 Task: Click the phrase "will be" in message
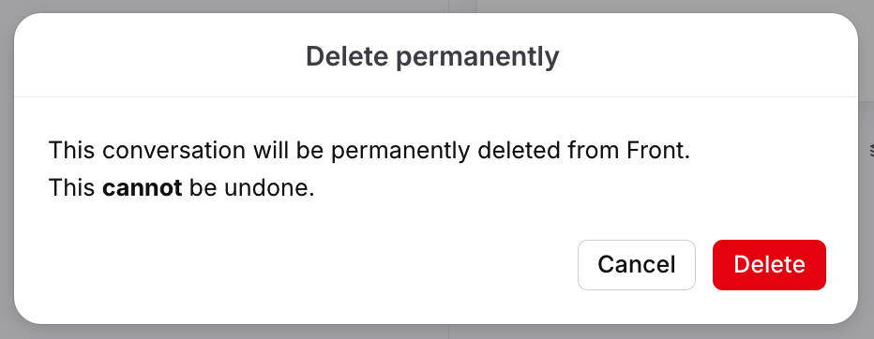(288, 150)
